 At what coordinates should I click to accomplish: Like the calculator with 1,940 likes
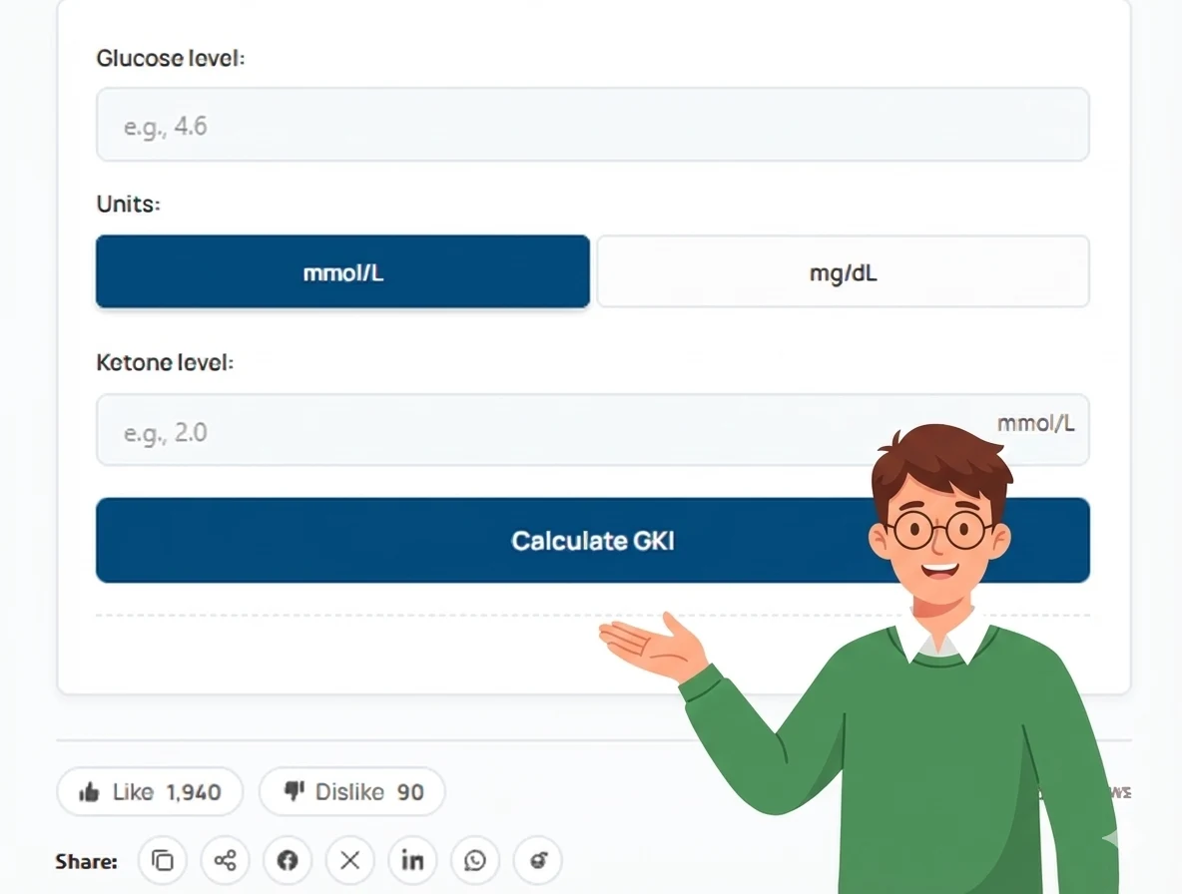click(x=149, y=791)
